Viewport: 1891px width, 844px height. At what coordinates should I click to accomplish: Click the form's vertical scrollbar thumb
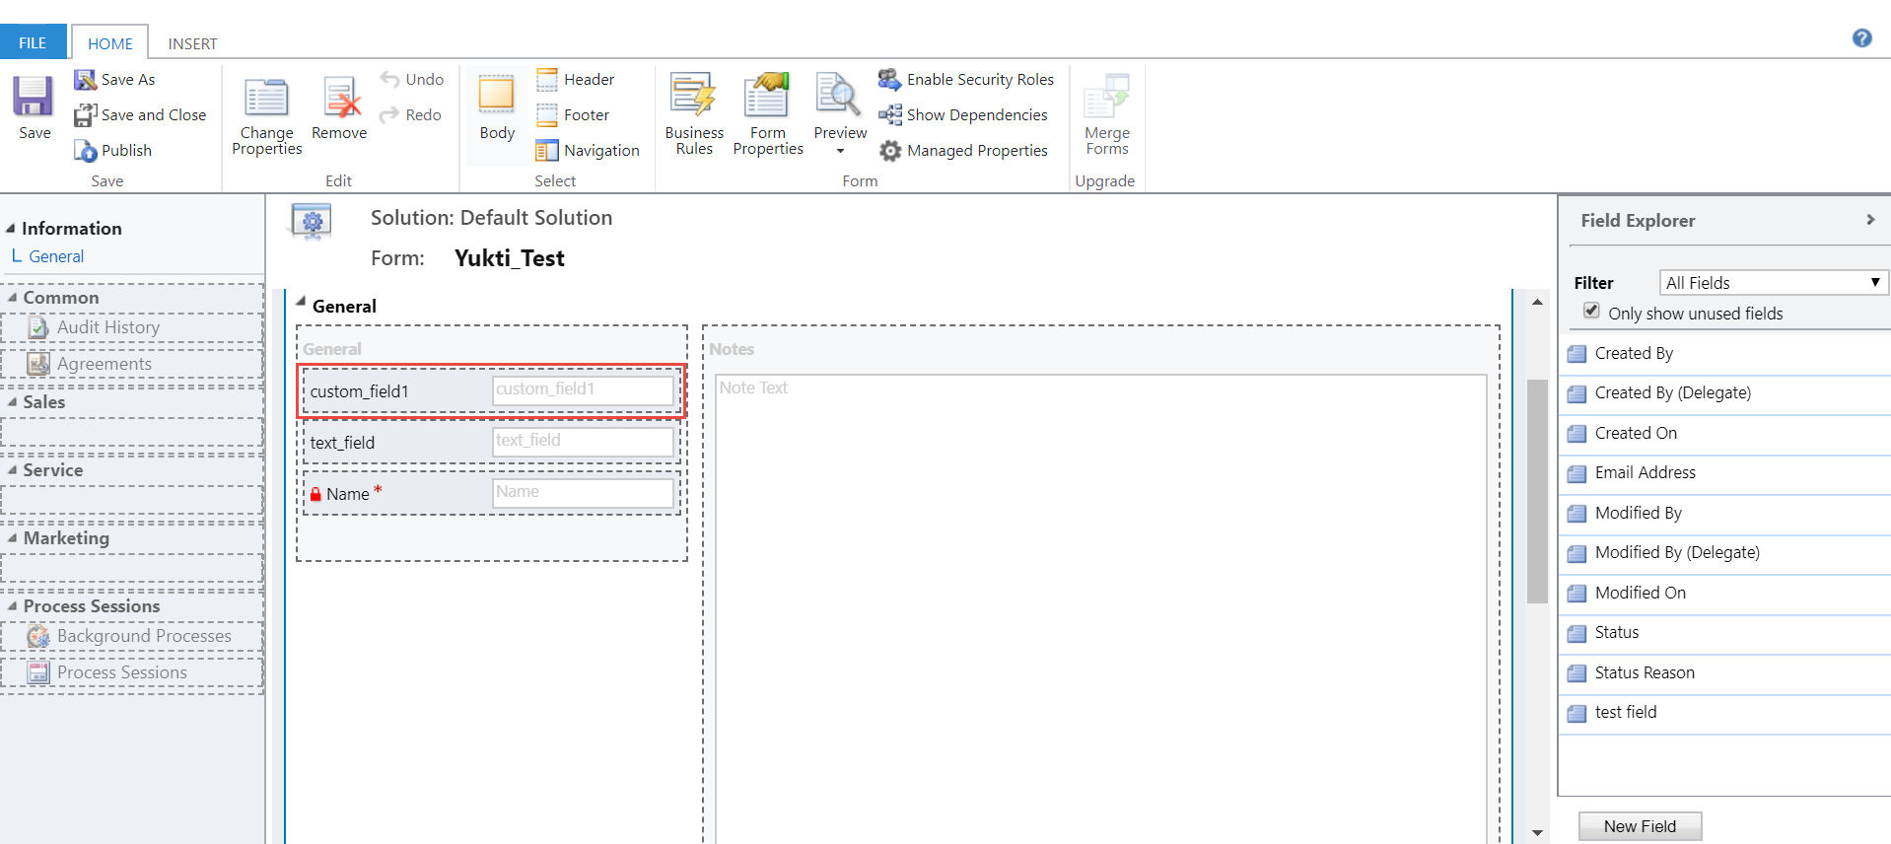tap(1536, 491)
